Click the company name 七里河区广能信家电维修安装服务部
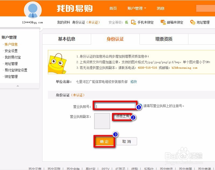This screenshot has height=170, width=215. 102,82
